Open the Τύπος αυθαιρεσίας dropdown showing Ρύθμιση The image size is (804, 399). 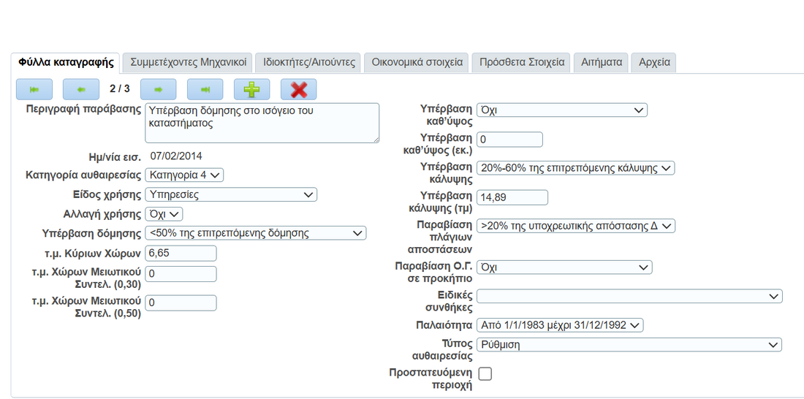tap(629, 345)
